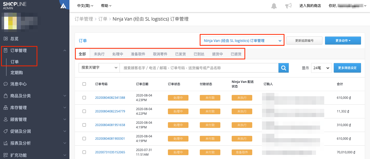370x159 pixels.
Task: Switch to the 已发货 tab
Action: pyautogui.click(x=181, y=54)
